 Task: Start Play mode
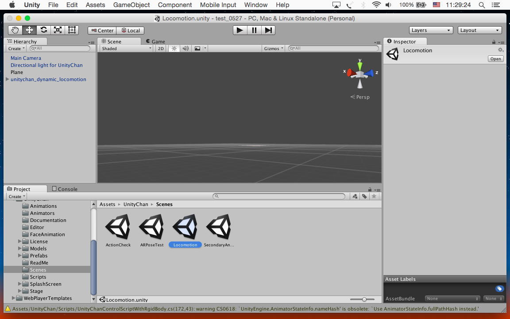240,30
